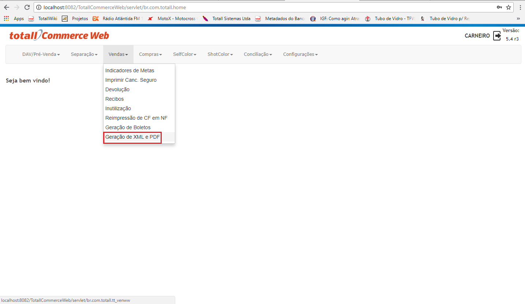This screenshot has width=525, height=304.
Task: Select Inutilização menu entry
Action: 139,108
